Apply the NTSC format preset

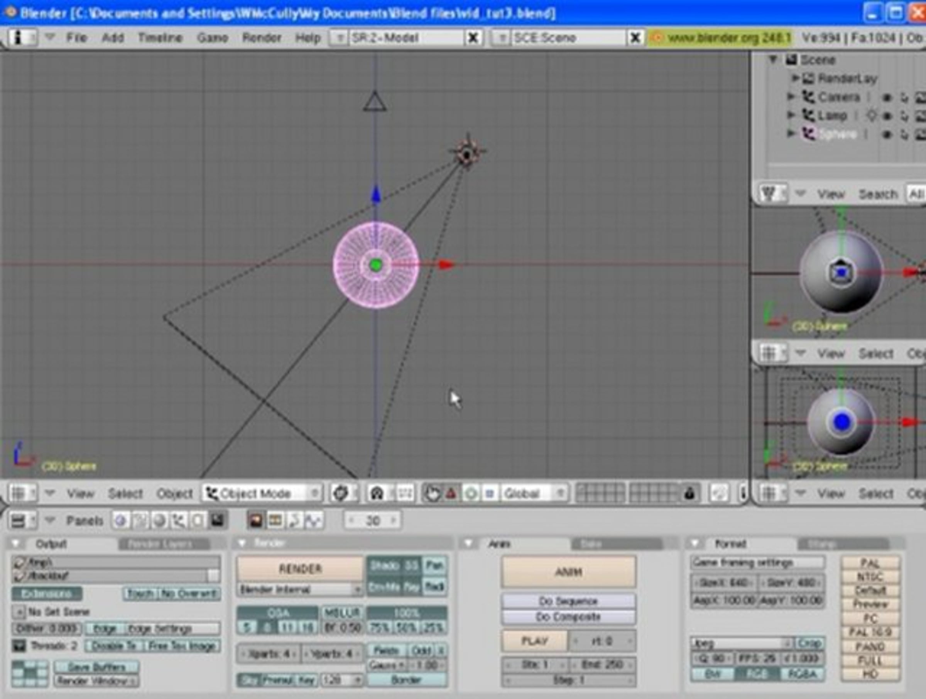870,577
